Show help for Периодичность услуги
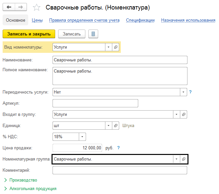 (x=190, y=92)
